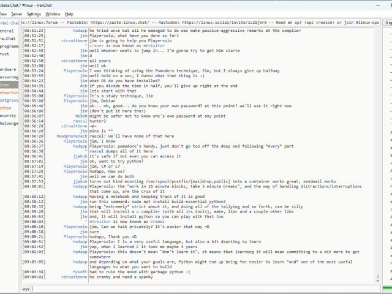Switch to the networking channel
The height and width of the screenshot is (294, 392).
[9, 92]
